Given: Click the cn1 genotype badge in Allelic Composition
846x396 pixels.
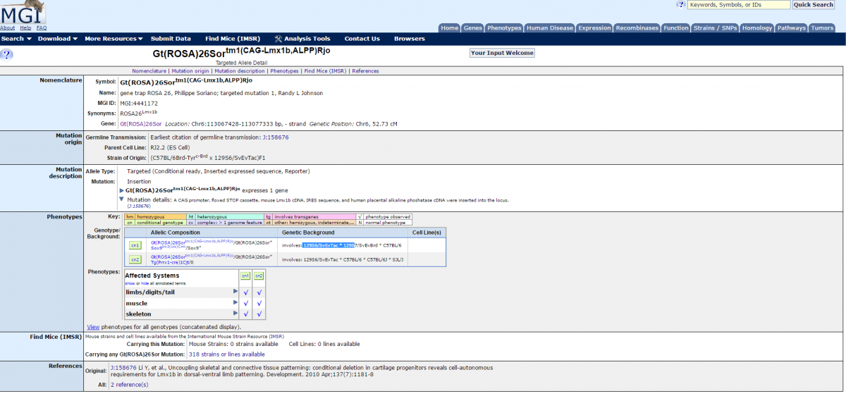Looking at the screenshot, I should coord(135,245).
